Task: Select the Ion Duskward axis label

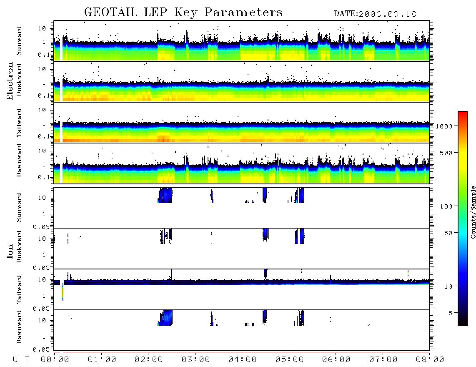Action: pyautogui.click(x=19, y=246)
